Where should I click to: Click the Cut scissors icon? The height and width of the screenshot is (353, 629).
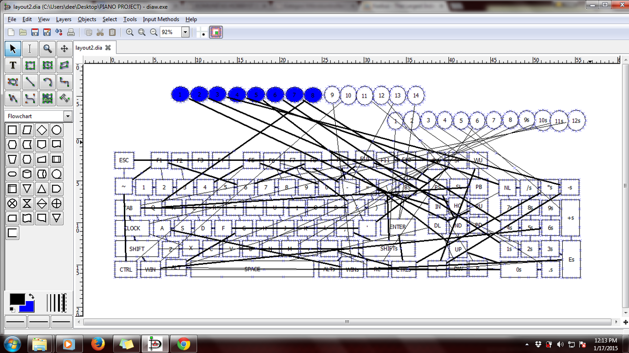(100, 32)
